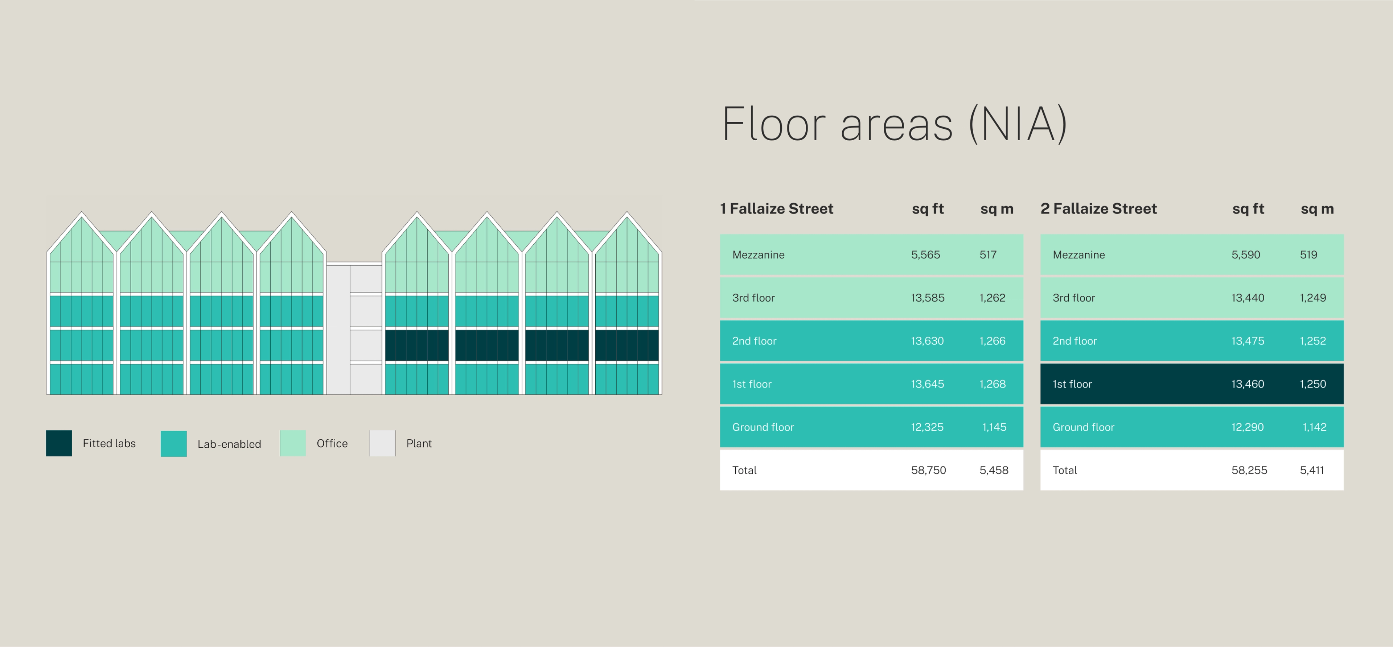Click the Fitted labs dark legend swatch
The width and height of the screenshot is (1393, 647).
[x=59, y=443]
